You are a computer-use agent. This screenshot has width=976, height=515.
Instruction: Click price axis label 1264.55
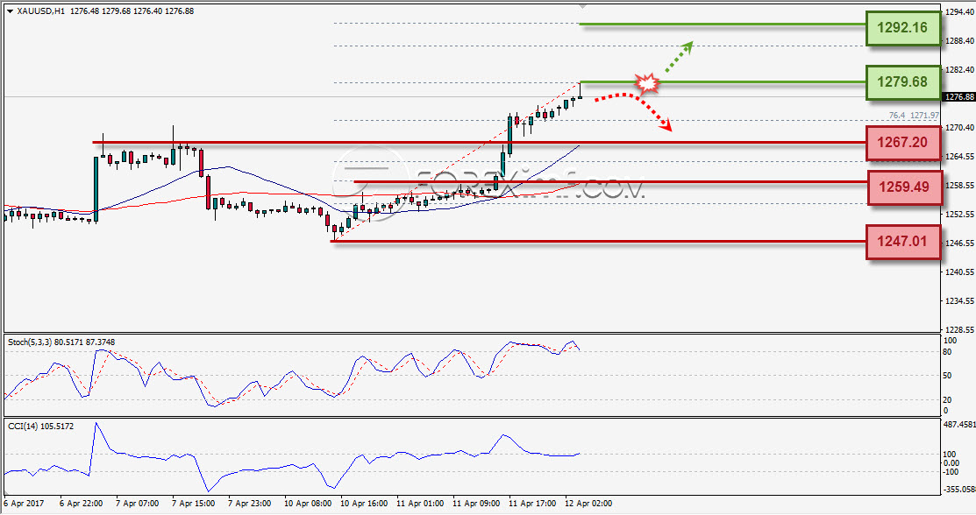pyautogui.click(x=960, y=156)
